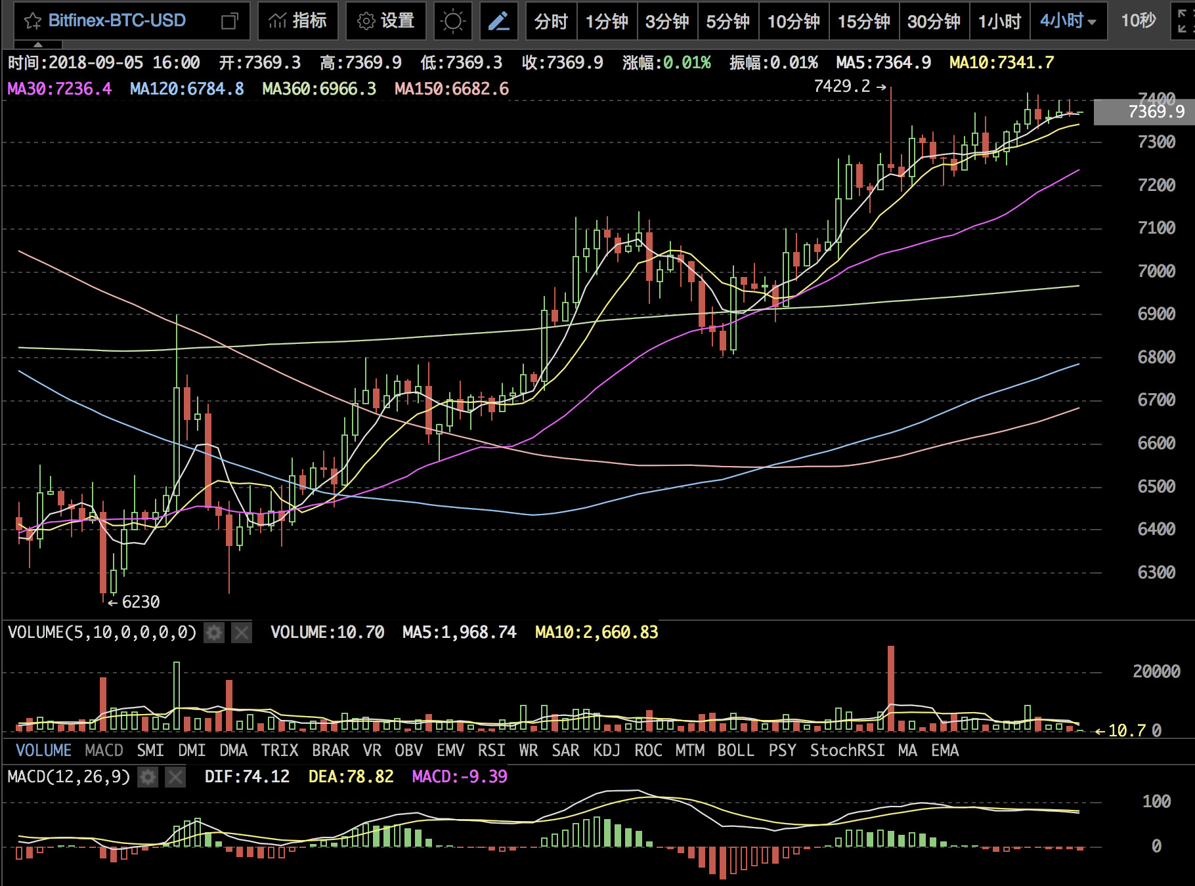This screenshot has width=1195, height=886.
Task: Click the MACD(12,26,9) panel title
Action: (69, 777)
